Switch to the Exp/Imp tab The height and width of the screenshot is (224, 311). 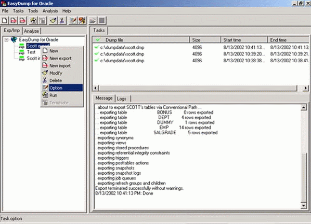tap(12, 31)
